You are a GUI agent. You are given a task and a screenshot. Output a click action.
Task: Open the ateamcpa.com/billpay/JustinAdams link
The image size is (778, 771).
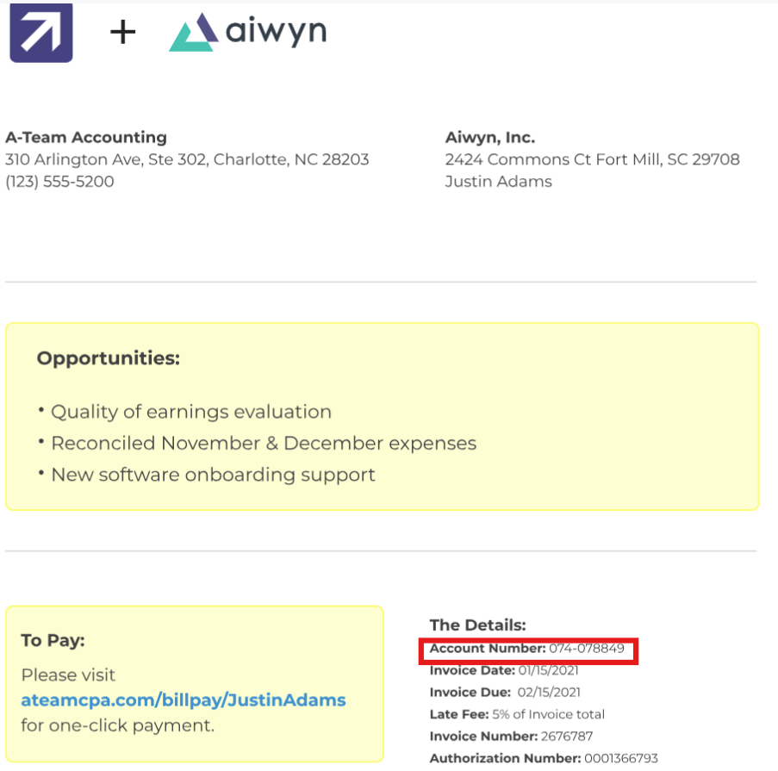tap(184, 700)
